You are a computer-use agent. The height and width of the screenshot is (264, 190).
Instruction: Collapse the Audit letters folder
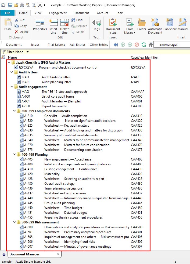(12, 72)
